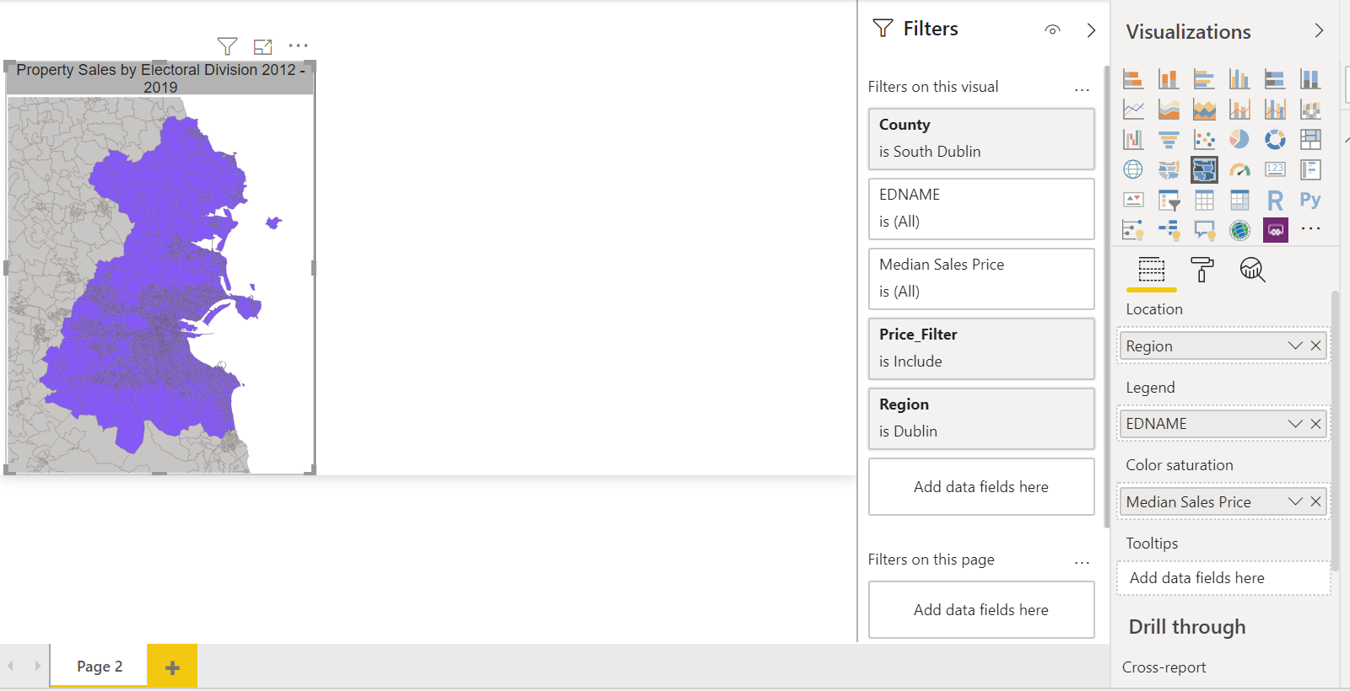Open Filters on this page options menu
The image size is (1350, 691).
(1082, 562)
